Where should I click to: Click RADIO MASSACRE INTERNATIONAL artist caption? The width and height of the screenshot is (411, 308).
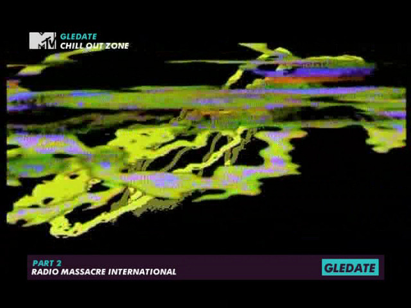click(x=104, y=272)
